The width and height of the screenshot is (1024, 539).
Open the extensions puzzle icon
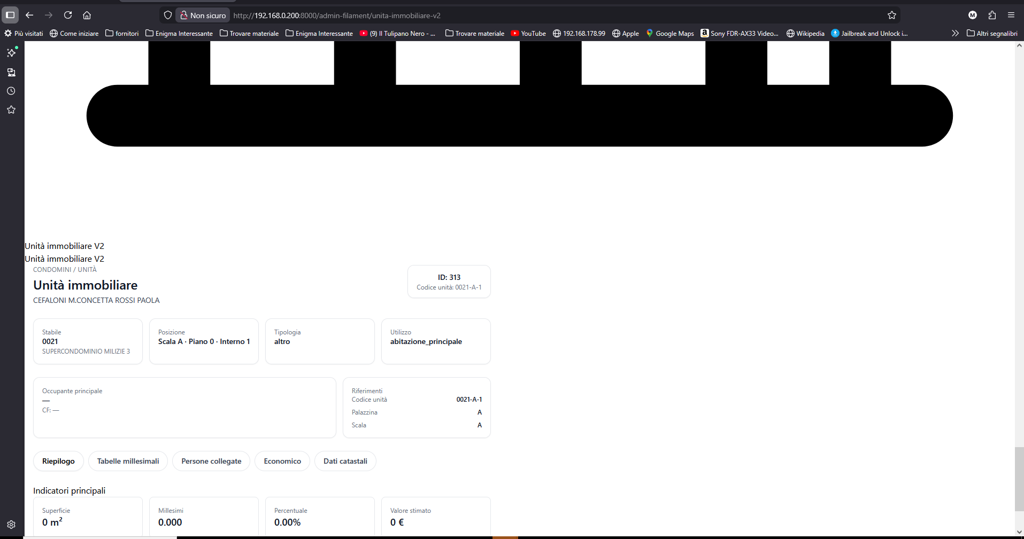992,15
